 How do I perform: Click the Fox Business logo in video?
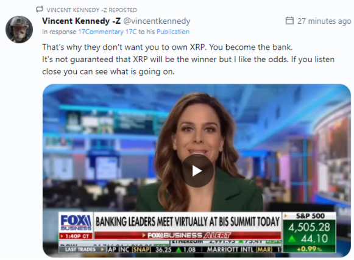point(76,222)
